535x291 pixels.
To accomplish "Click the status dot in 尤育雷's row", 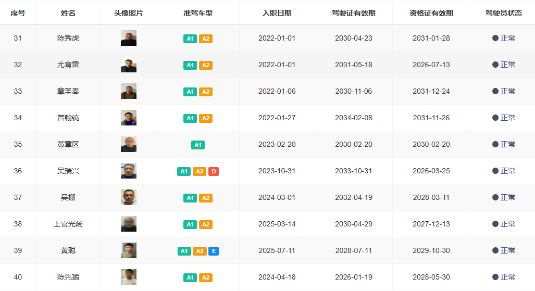I will (x=495, y=65).
